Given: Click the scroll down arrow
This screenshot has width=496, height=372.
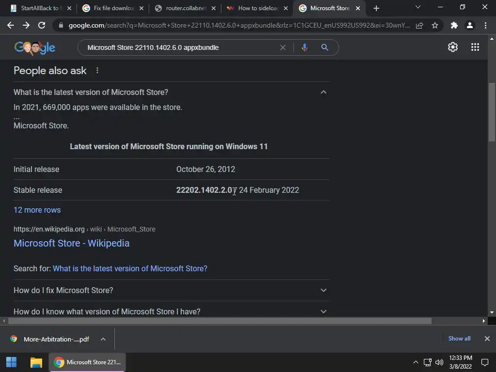Looking at the screenshot, I should (492, 312).
